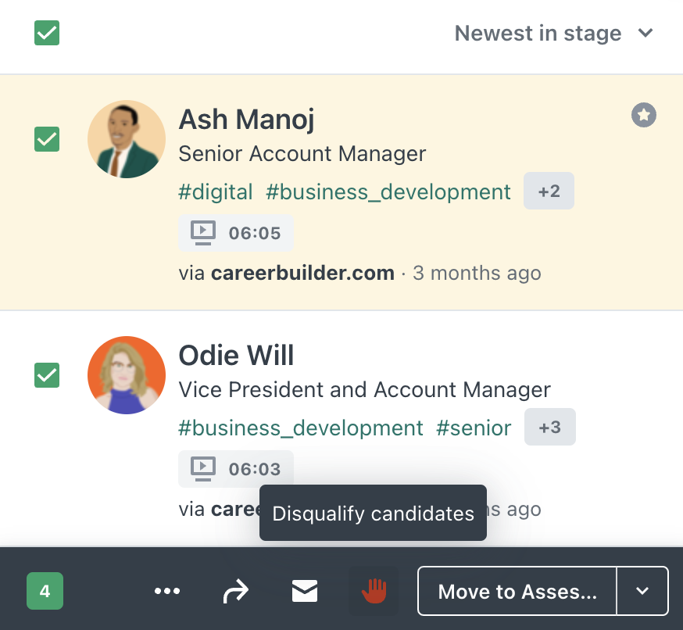Star Ash Manoj as a favorite
The width and height of the screenshot is (683, 630).
click(x=643, y=115)
